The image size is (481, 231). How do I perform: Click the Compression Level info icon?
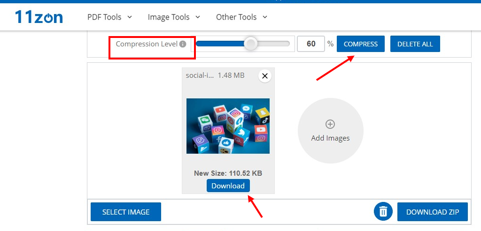(183, 44)
